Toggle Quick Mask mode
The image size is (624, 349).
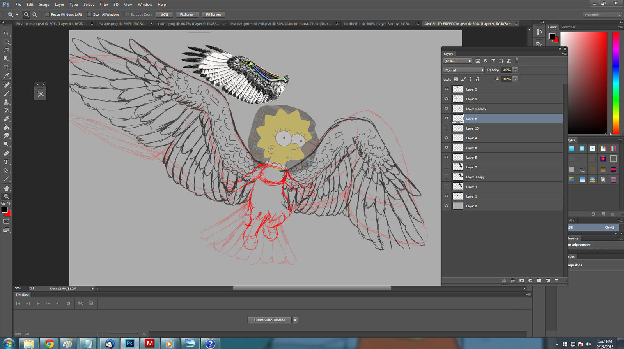(x=6, y=221)
